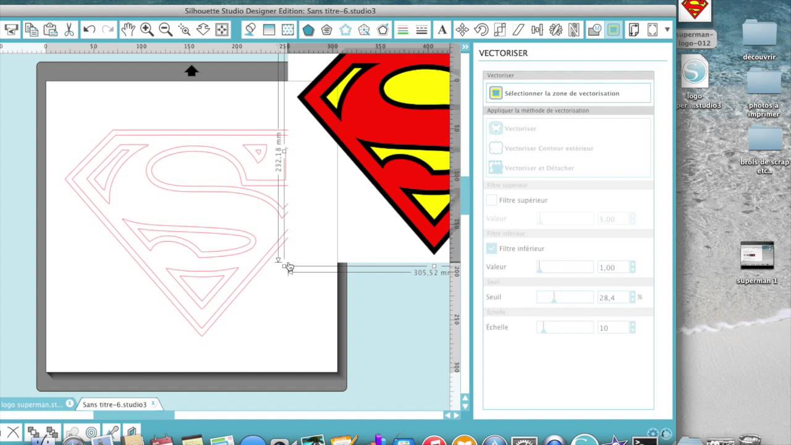The height and width of the screenshot is (445, 791).
Task: Click the black arrow at mat top
Action: click(191, 71)
